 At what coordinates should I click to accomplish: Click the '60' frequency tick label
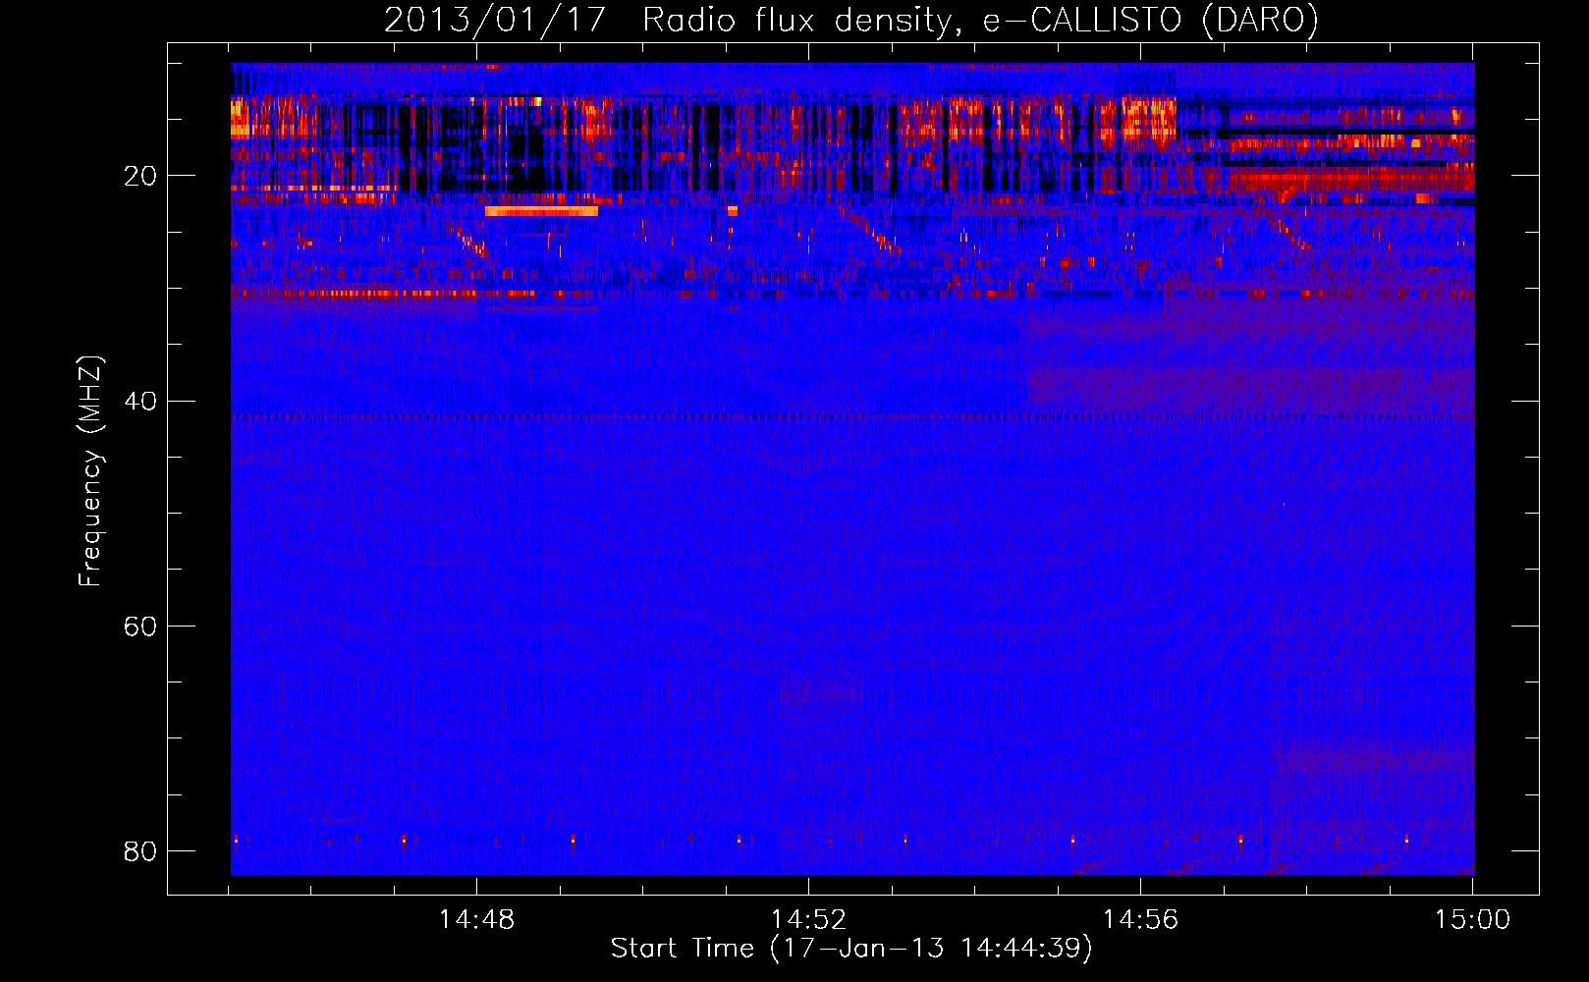[x=139, y=626]
